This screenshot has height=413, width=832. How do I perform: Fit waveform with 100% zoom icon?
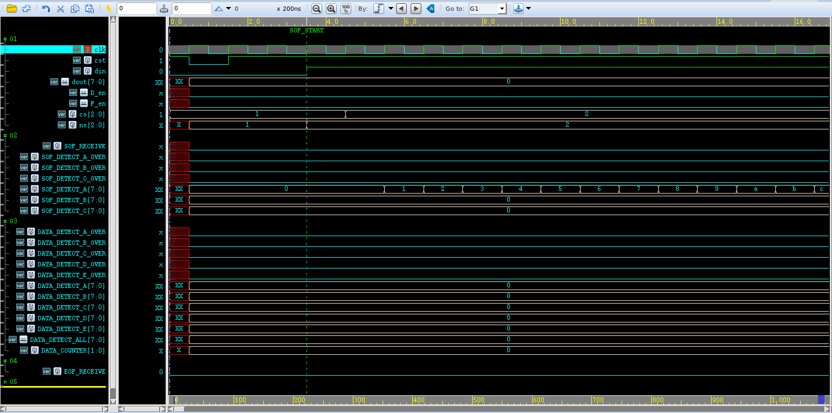[346, 9]
